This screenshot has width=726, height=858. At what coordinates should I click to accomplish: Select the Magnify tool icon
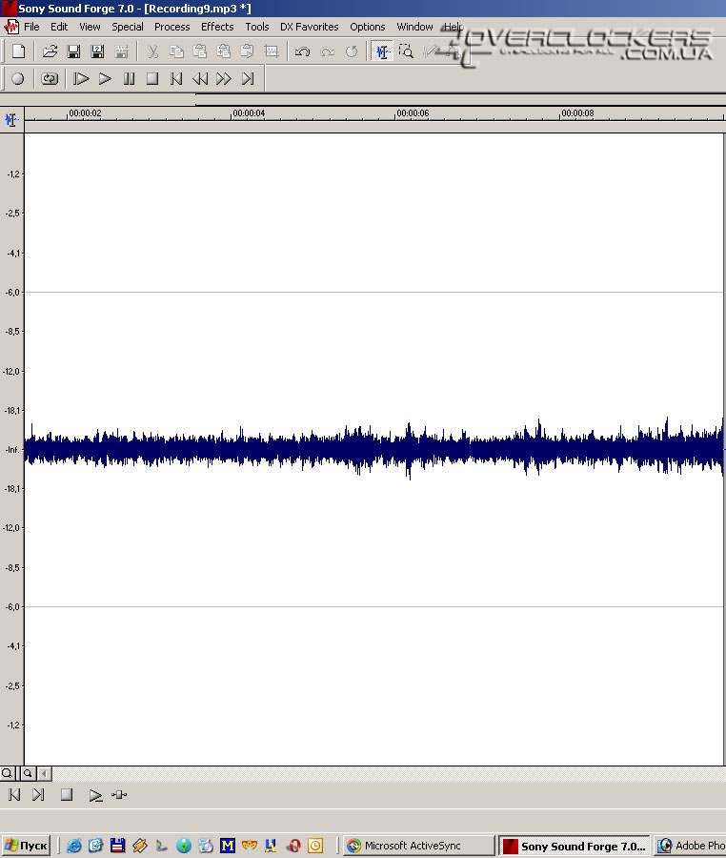(406, 52)
